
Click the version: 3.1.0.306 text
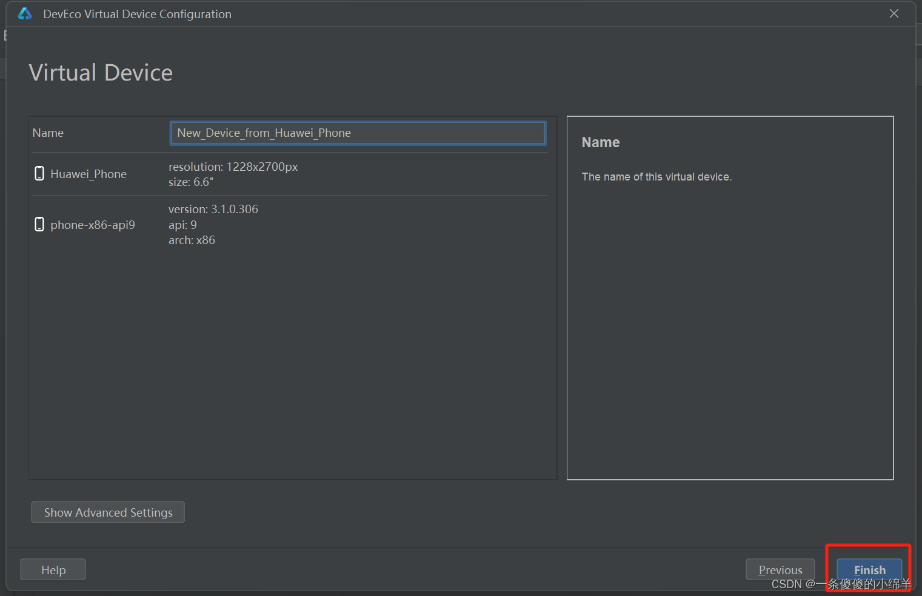pyautogui.click(x=213, y=209)
